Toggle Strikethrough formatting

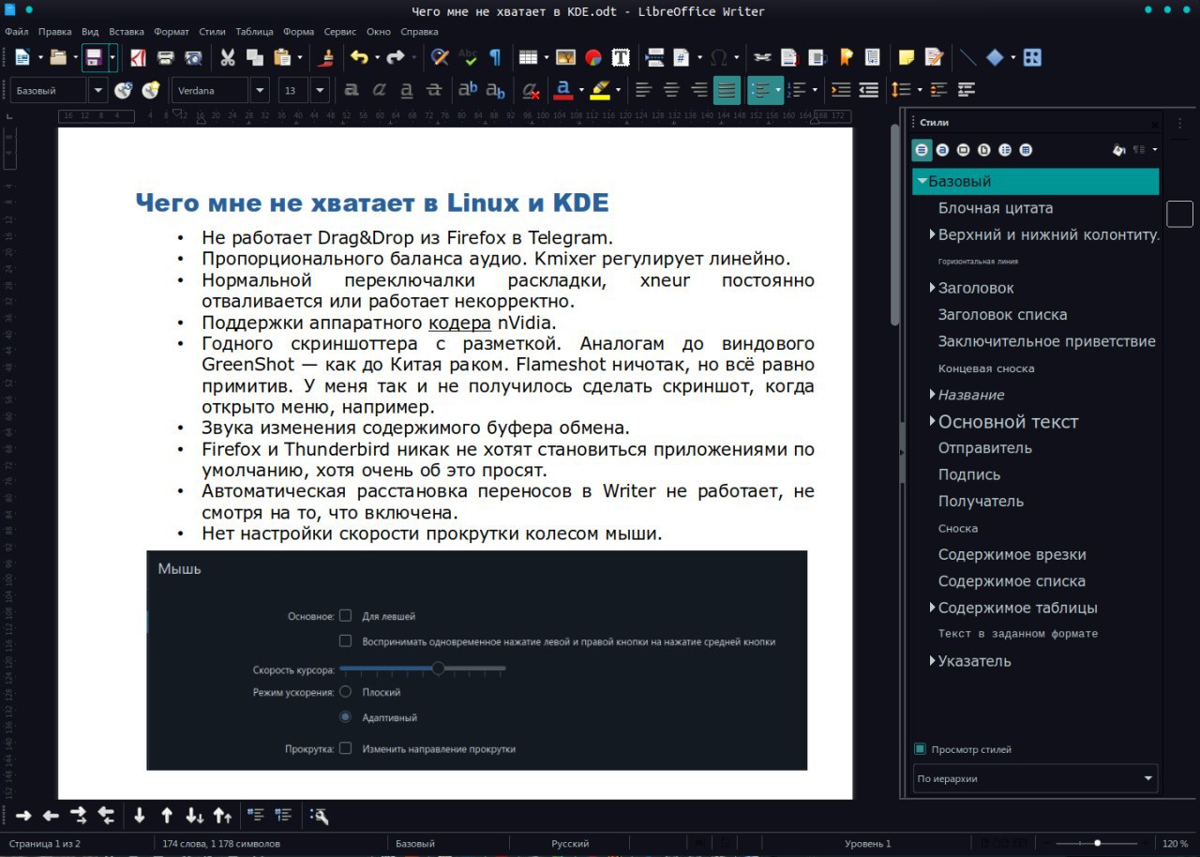pos(433,91)
